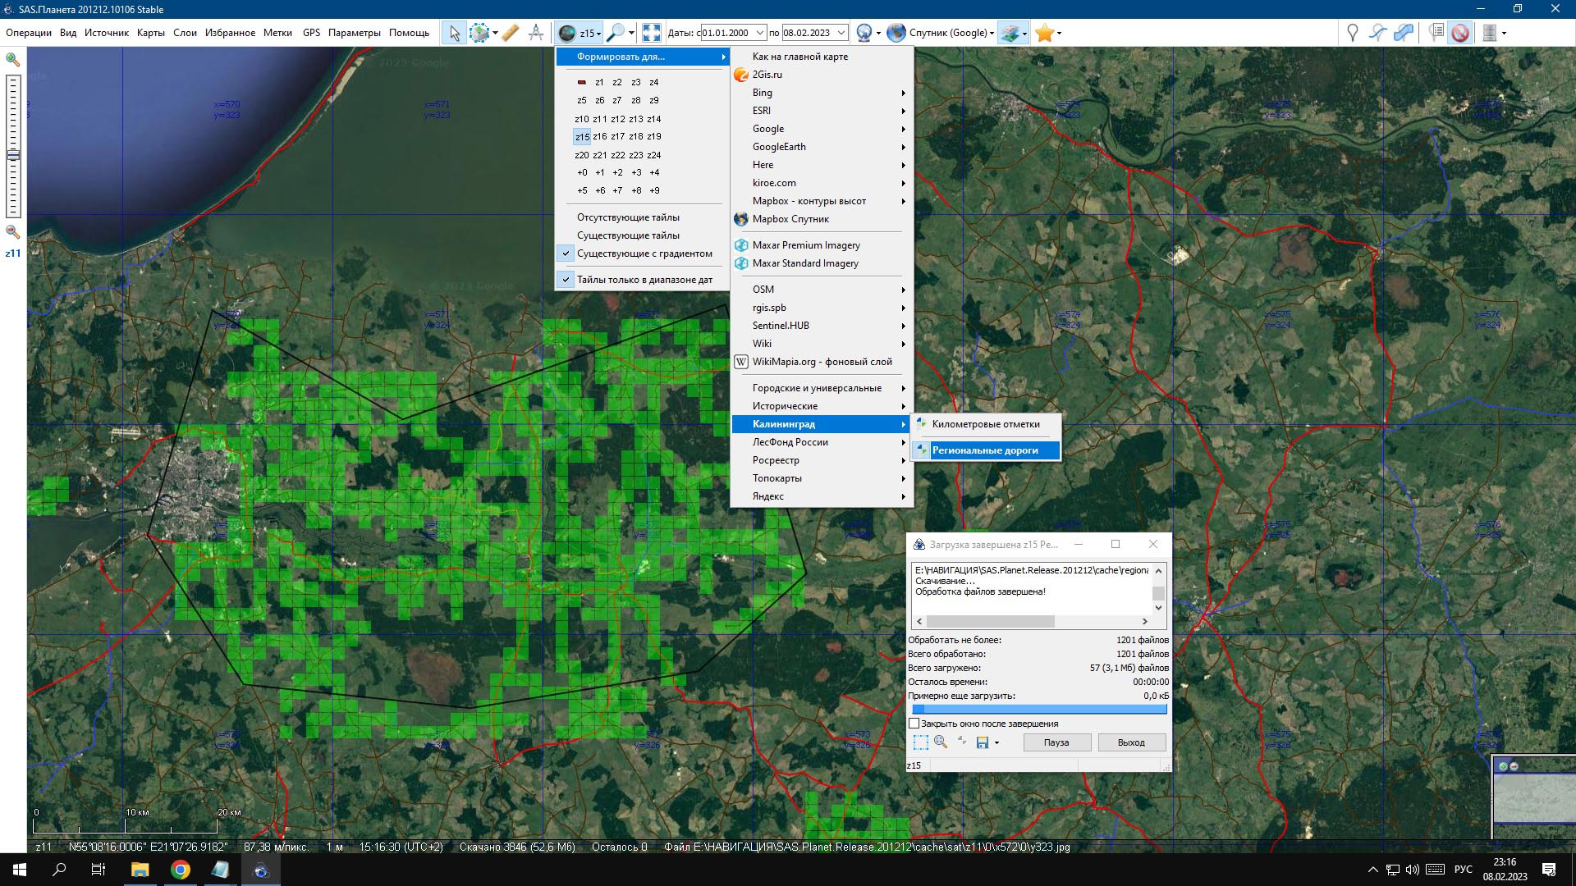
Task: Uncheck 'Тайлы только в диапазоне дат'
Action: (644, 280)
